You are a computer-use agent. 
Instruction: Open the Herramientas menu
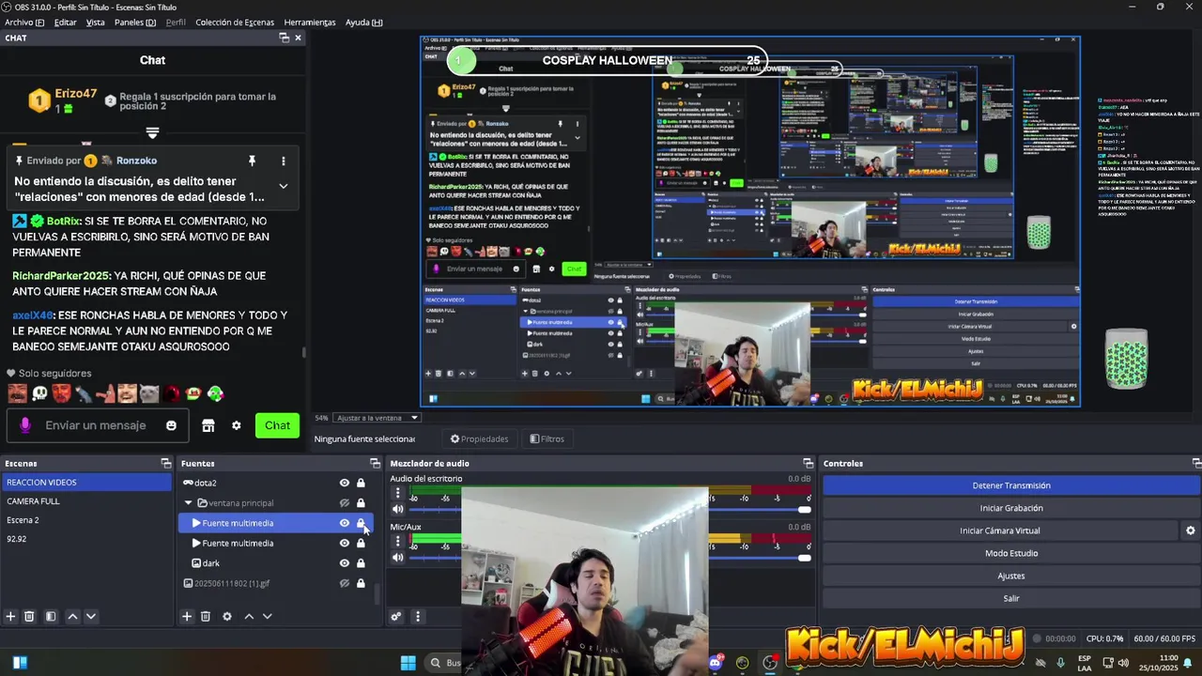click(x=310, y=22)
